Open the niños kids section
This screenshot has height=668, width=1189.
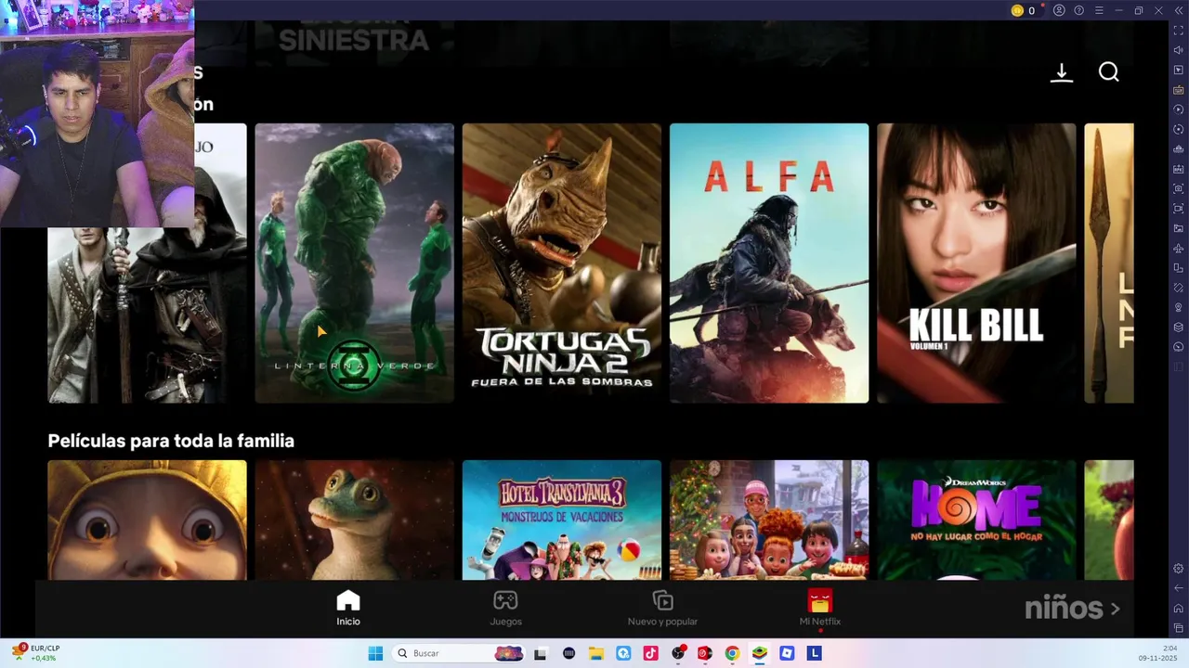click(x=1072, y=609)
